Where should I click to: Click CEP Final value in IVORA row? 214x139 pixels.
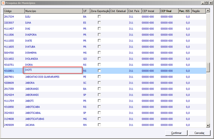166,65
